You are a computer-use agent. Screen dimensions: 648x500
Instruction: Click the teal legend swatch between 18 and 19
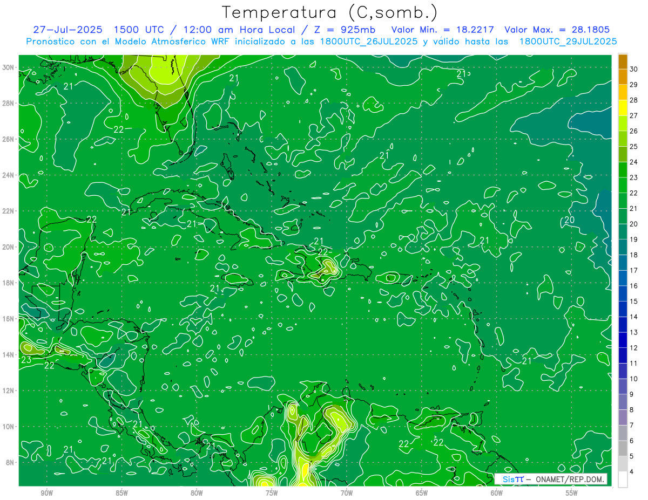pyautogui.click(x=623, y=248)
